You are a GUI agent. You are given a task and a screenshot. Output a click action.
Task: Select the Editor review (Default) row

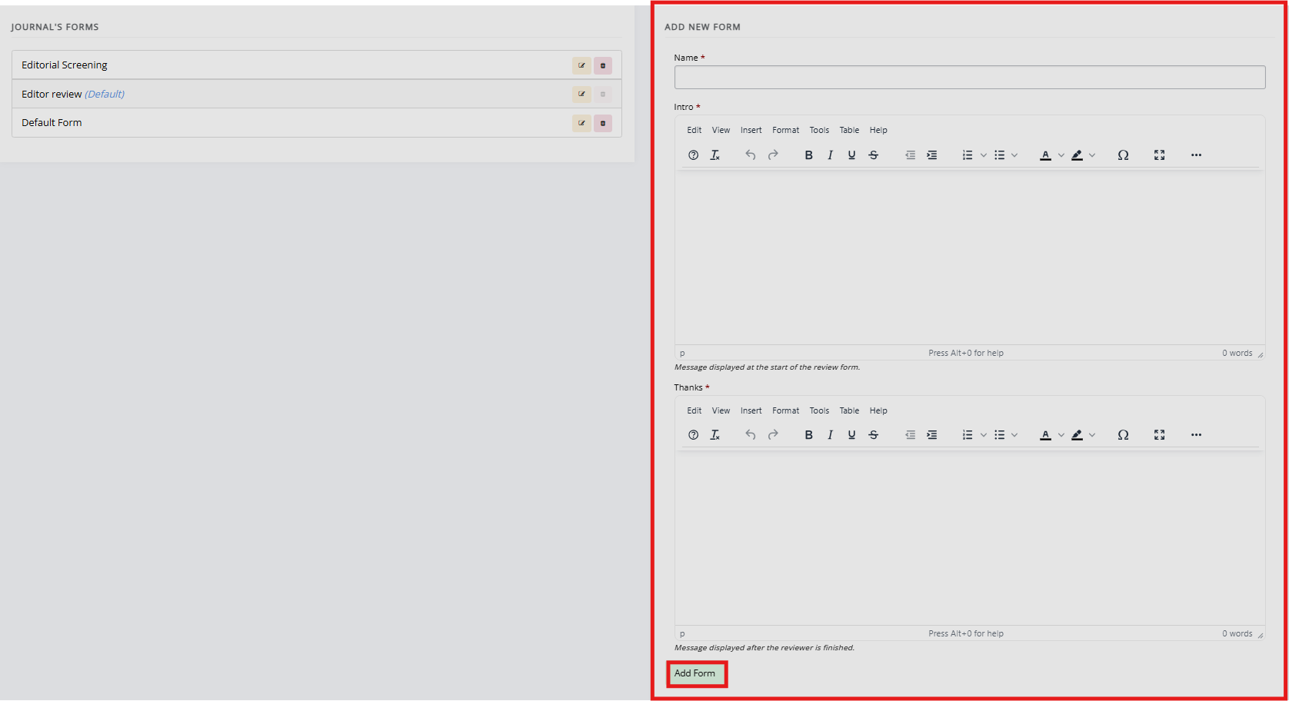(317, 94)
